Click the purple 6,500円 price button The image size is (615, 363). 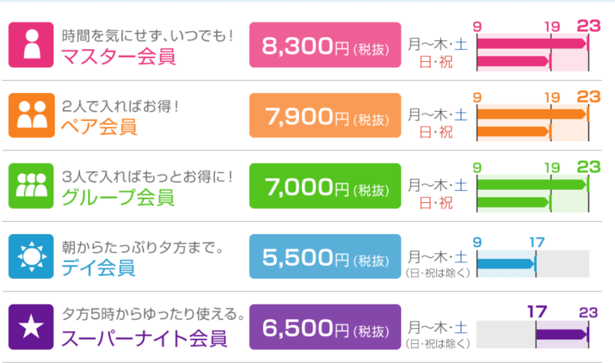click(x=325, y=326)
